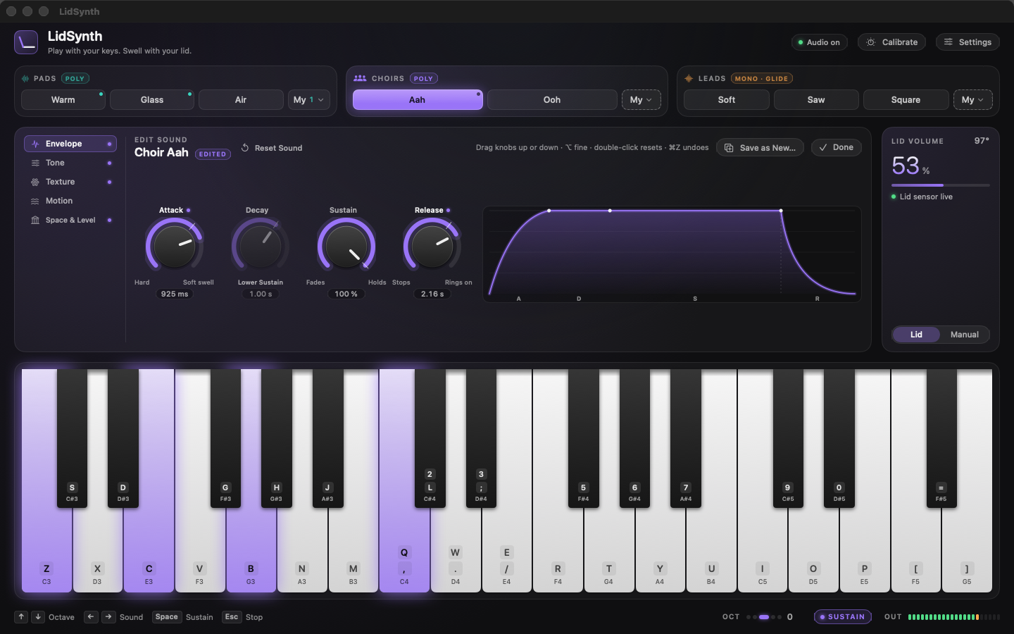This screenshot has height=634, width=1014.
Task: Play the C#4 black key
Action: (430, 437)
